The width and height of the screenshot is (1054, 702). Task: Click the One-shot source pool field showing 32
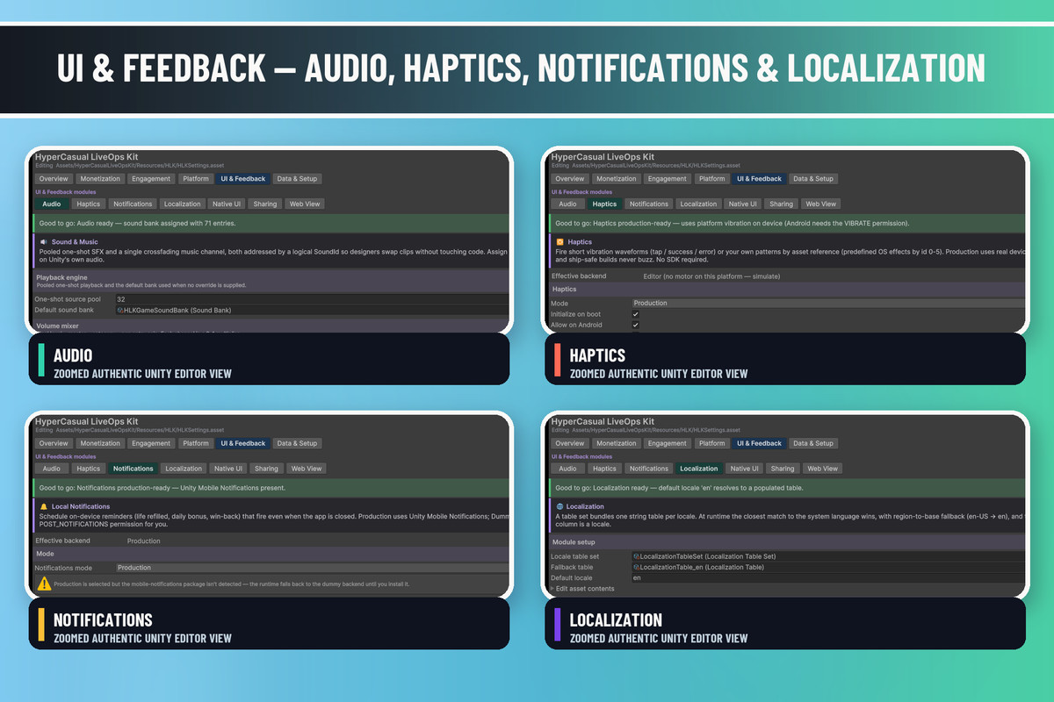point(312,299)
